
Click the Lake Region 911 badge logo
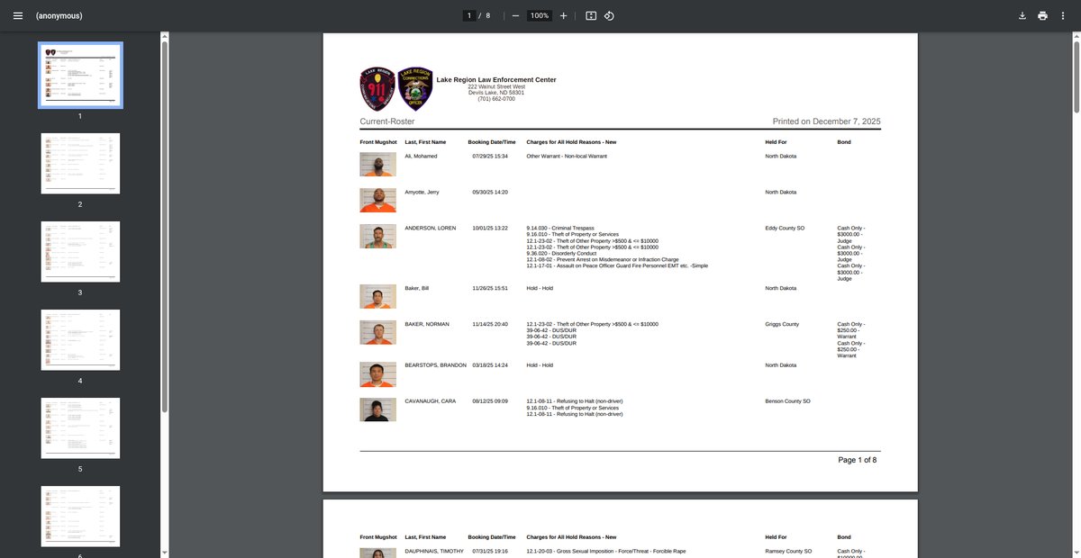point(377,87)
